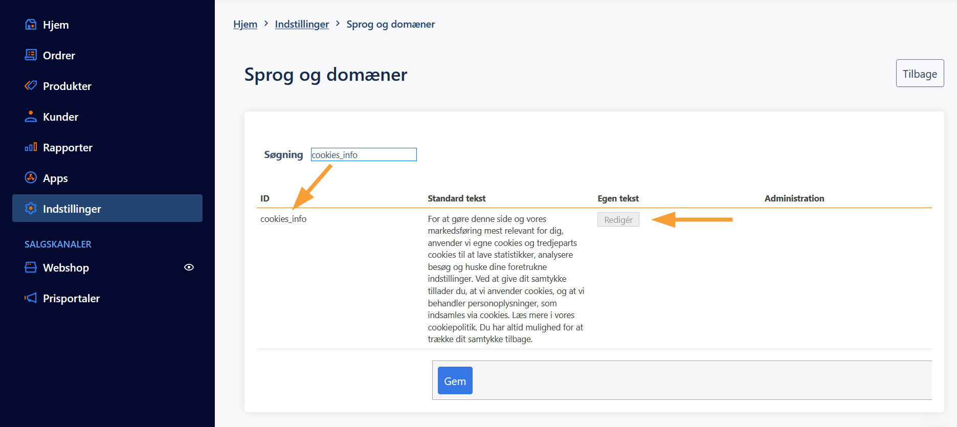Toggle the Webshop eye preview icon
957x427 pixels.
(189, 267)
